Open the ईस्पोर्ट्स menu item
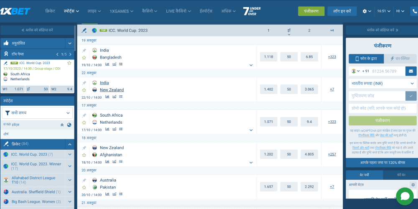 point(206,11)
